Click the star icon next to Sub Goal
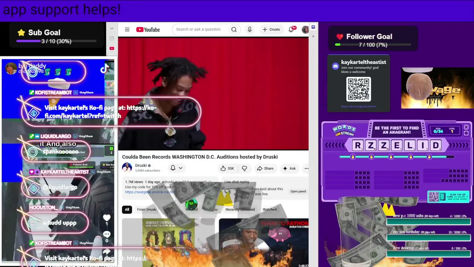 [x=21, y=33]
